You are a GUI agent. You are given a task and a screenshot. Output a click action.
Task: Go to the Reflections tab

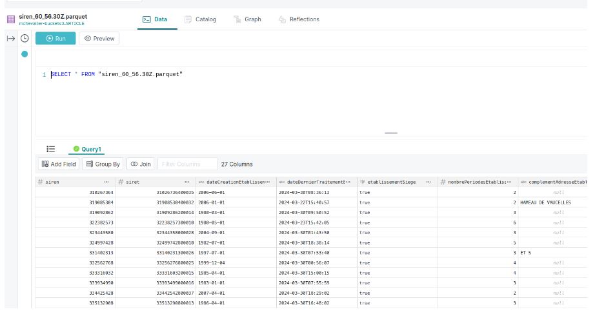299,19
